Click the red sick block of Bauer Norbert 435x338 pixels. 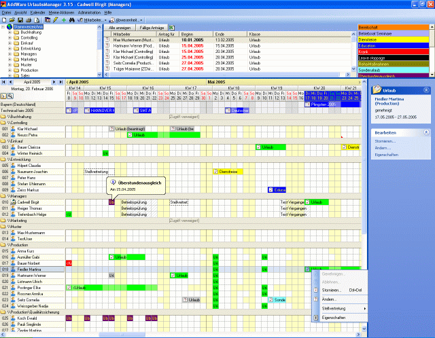point(69,263)
